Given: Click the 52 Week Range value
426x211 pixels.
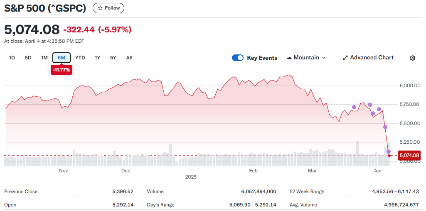Looking at the screenshot, I should 395,191.
